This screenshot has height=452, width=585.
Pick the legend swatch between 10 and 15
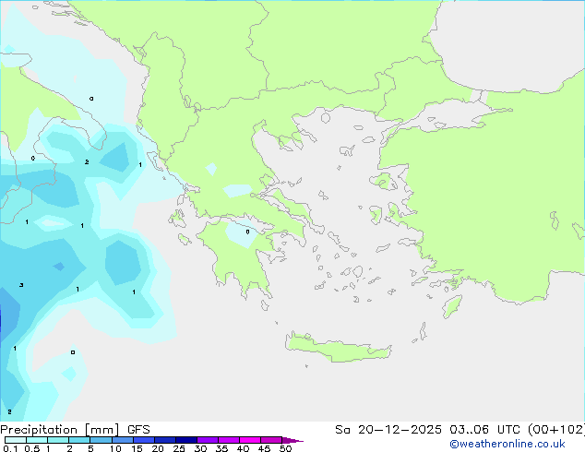pyautogui.click(x=122, y=440)
